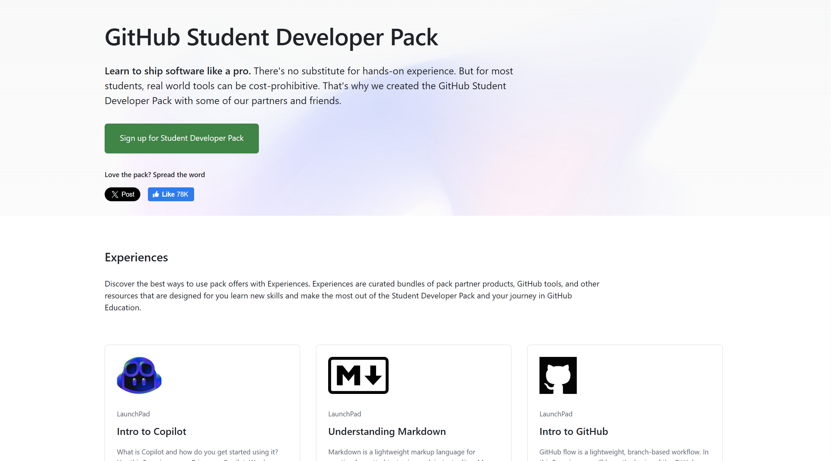Click LaunchPad label on GitHub card
The width and height of the screenshot is (831, 461).
(556, 414)
